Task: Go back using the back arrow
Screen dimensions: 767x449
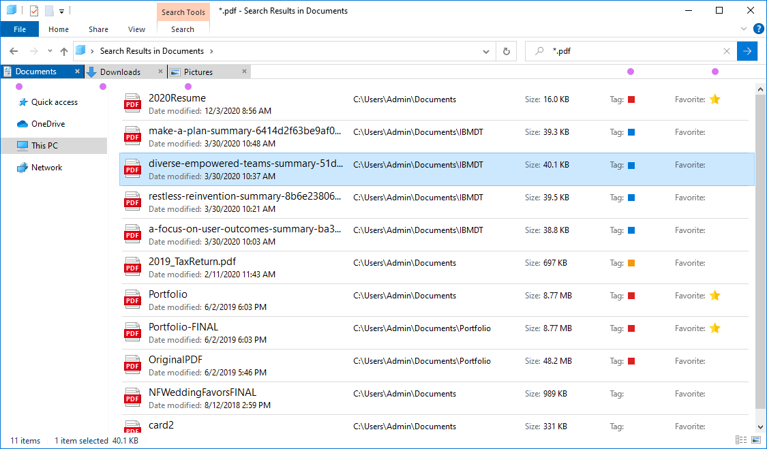Action: point(14,51)
